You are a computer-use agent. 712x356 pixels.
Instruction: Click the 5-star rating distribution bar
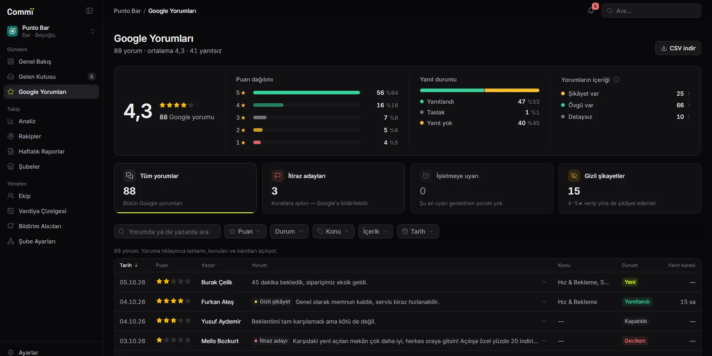307,93
